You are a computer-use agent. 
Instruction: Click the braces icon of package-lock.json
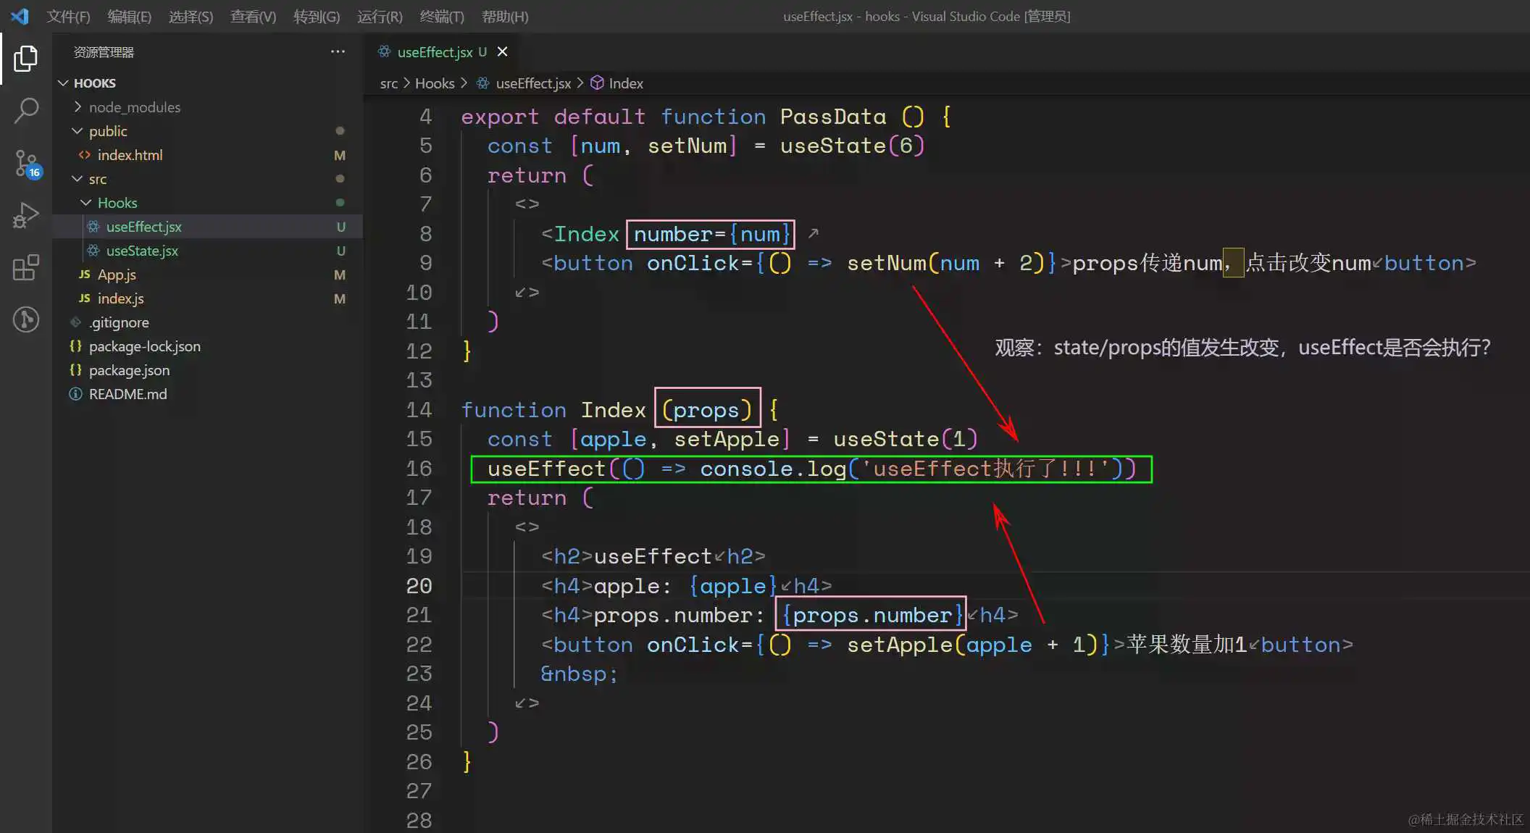point(75,346)
